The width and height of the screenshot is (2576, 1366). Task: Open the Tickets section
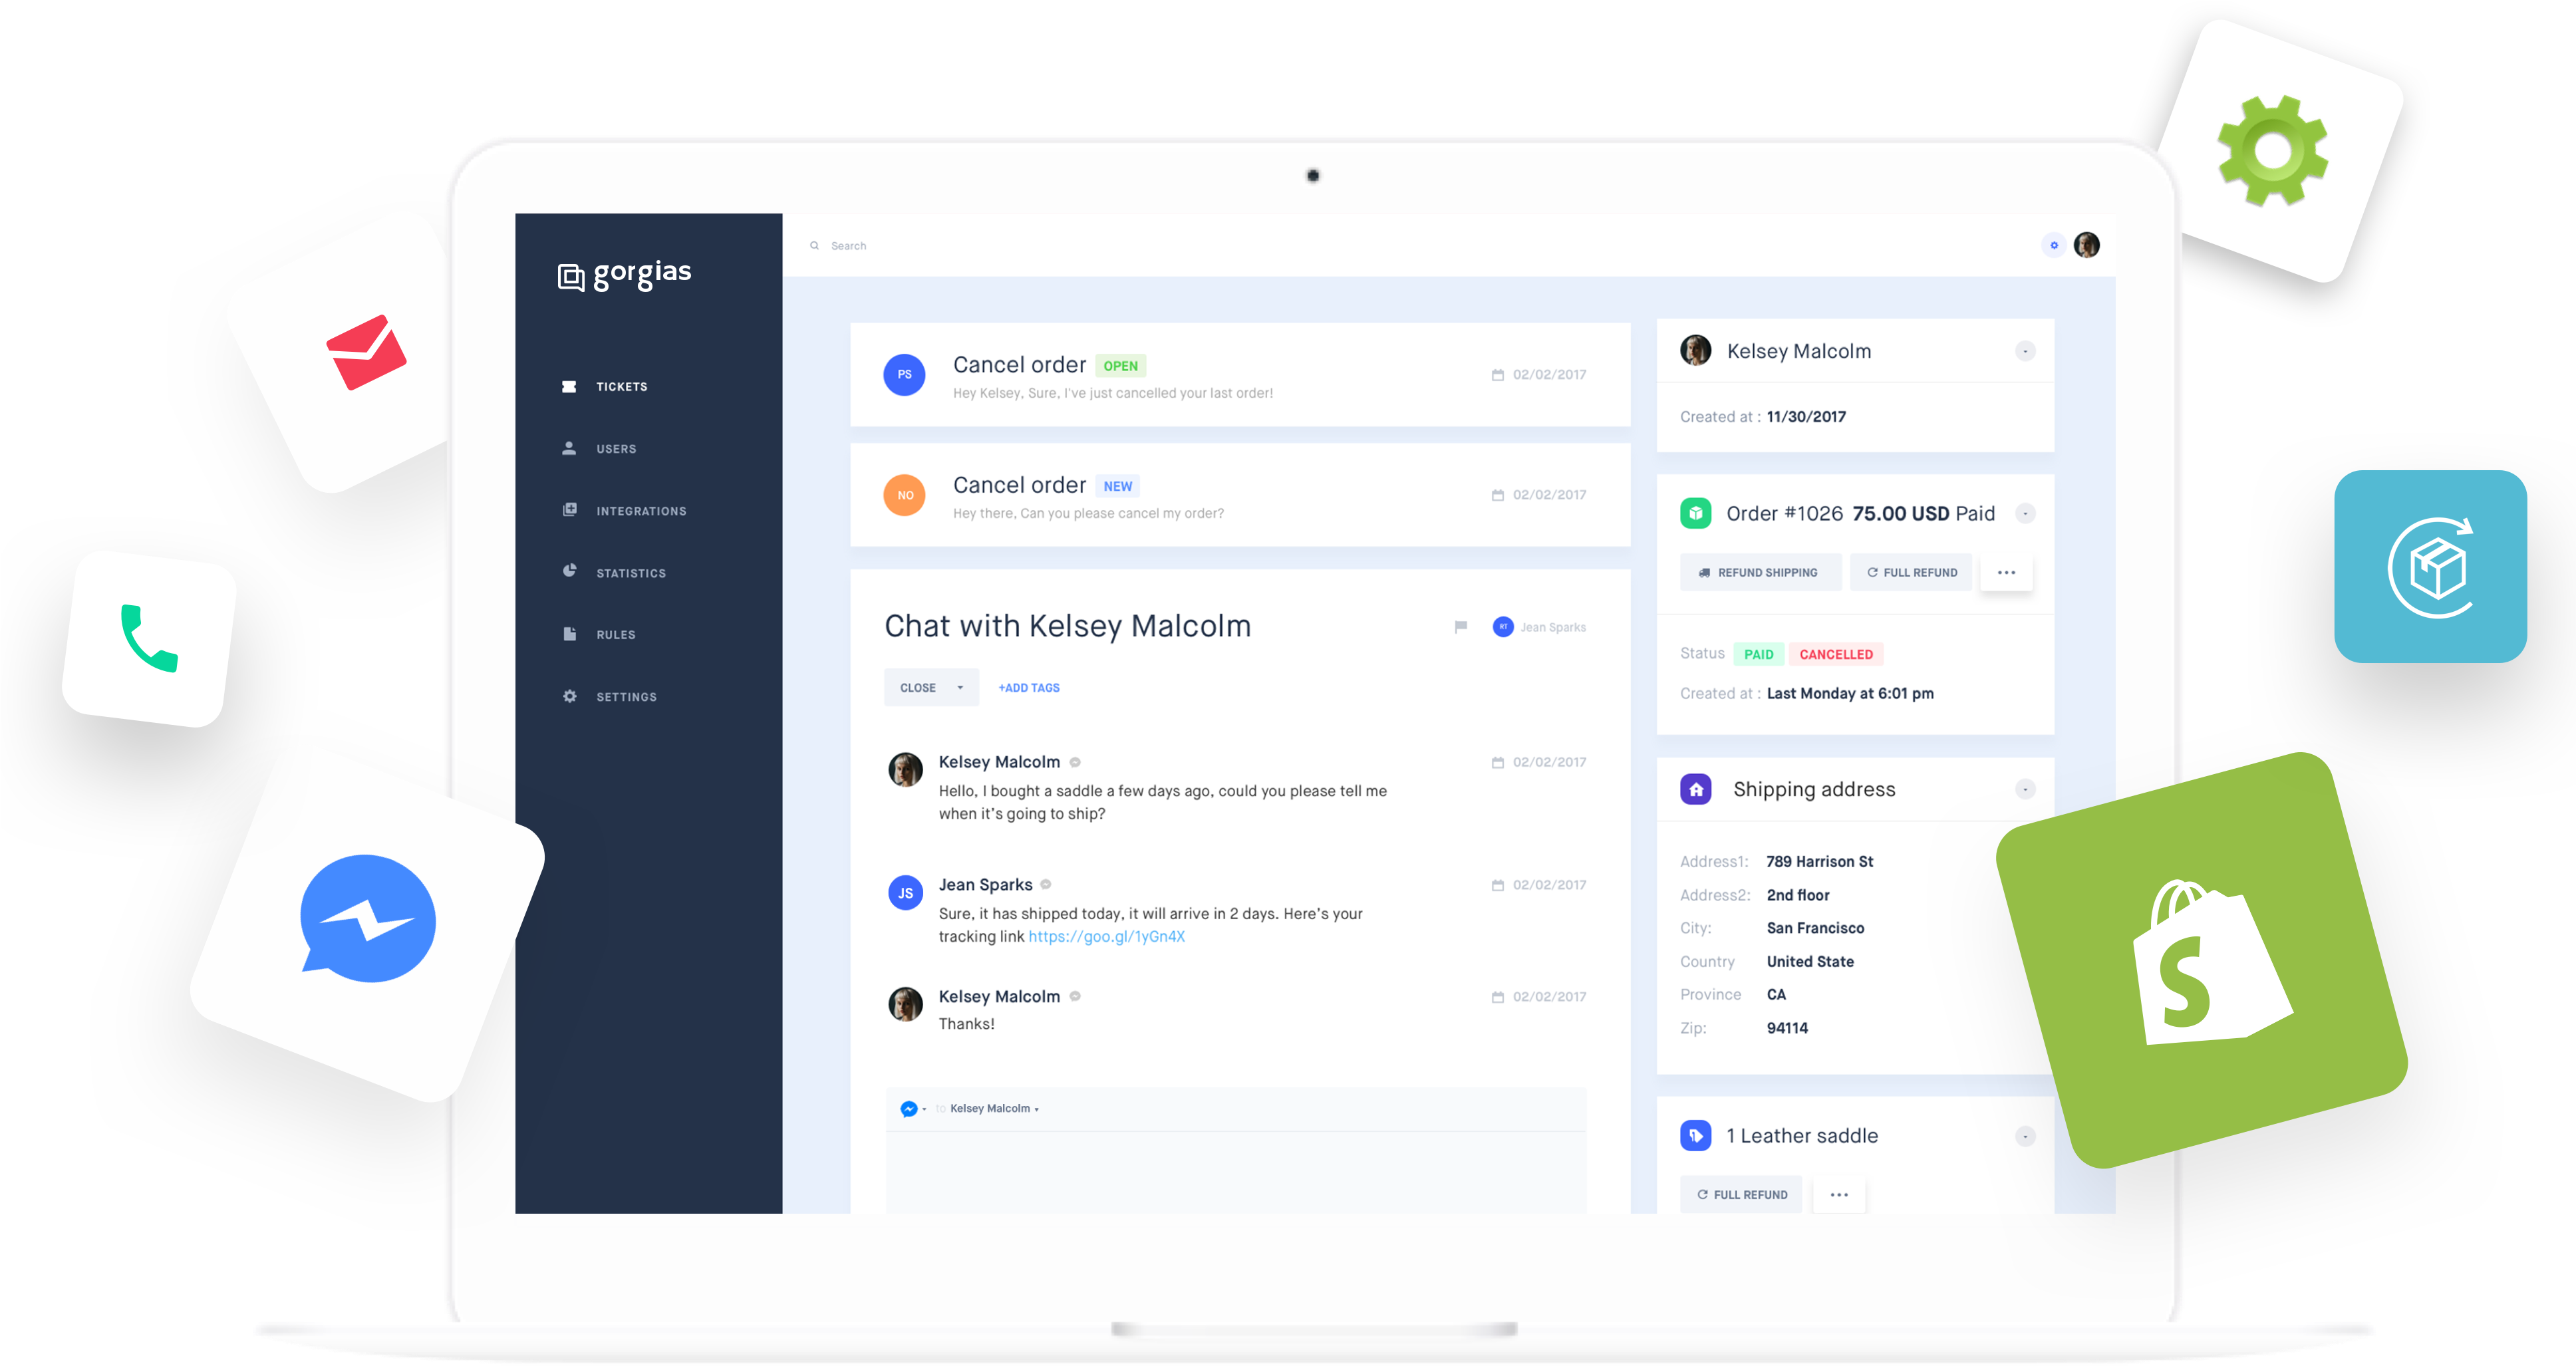click(x=604, y=387)
